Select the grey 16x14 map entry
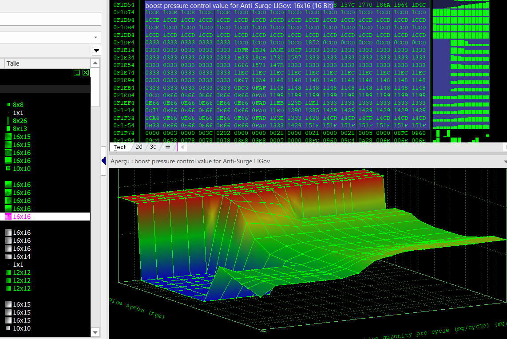The width and height of the screenshot is (507, 339). 21,256
